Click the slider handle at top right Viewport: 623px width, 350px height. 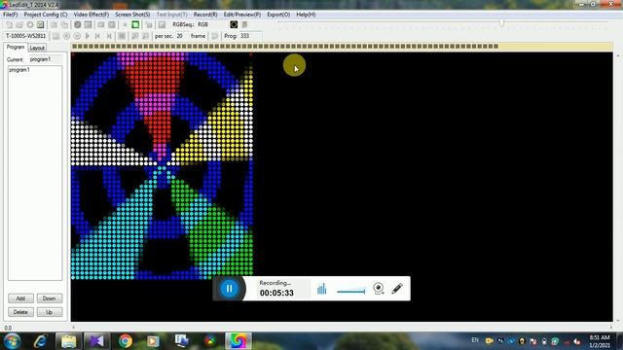[502, 23]
